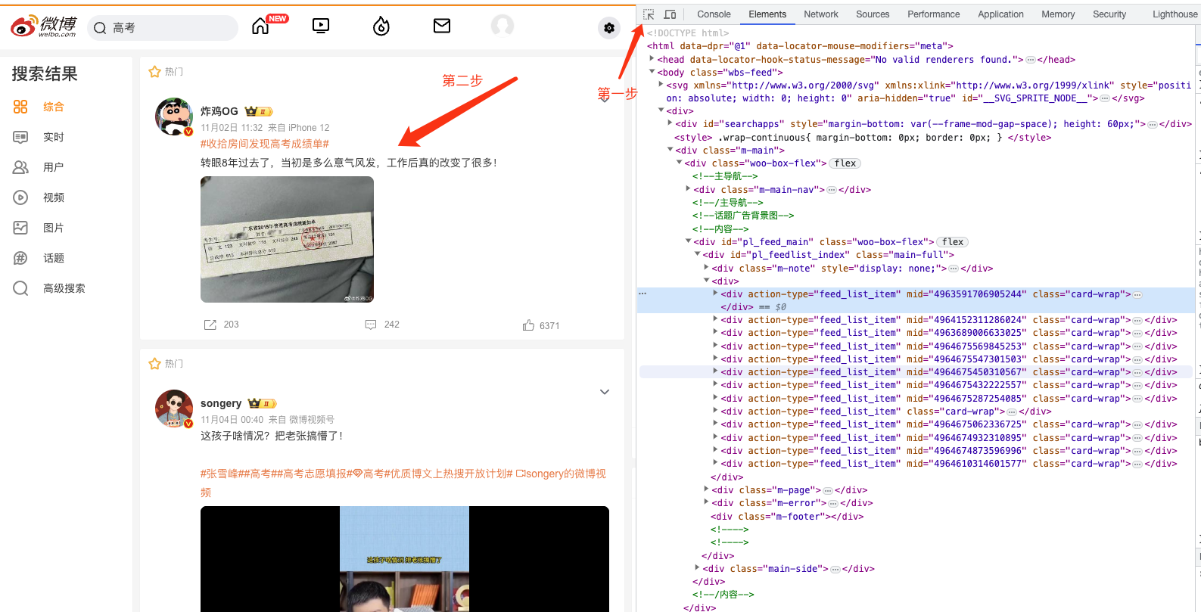
Task: Expand the main-side div node
Action: (x=697, y=568)
